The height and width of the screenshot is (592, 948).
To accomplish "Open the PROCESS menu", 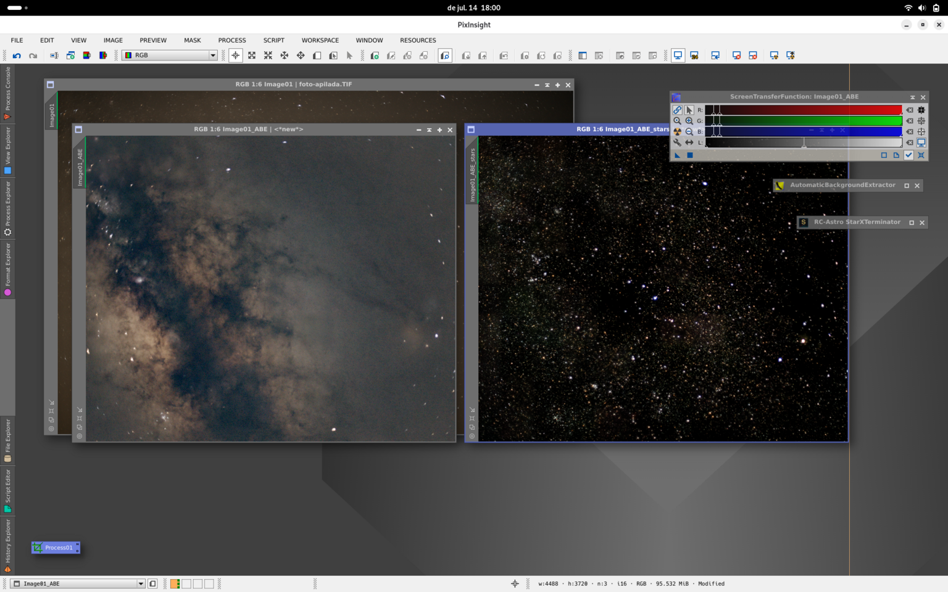I will [x=232, y=40].
